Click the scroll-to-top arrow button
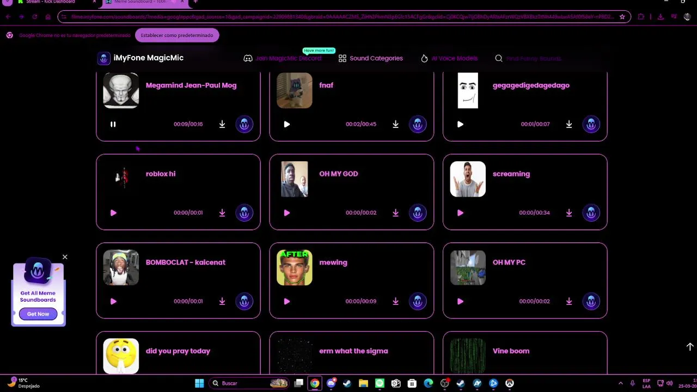The width and height of the screenshot is (697, 392). point(690,347)
